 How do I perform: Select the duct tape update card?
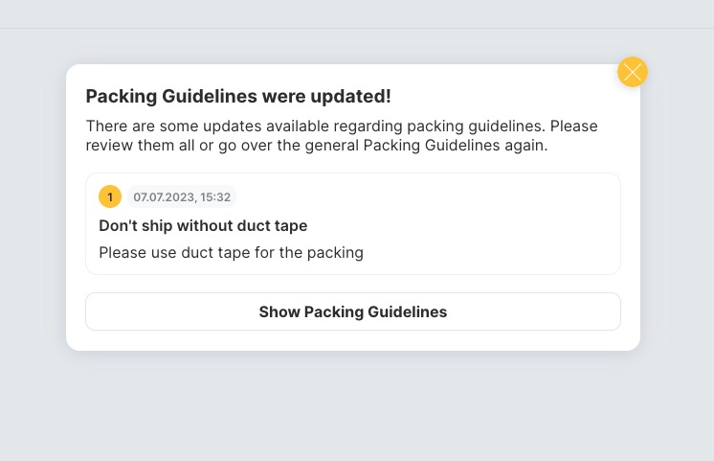353,224
